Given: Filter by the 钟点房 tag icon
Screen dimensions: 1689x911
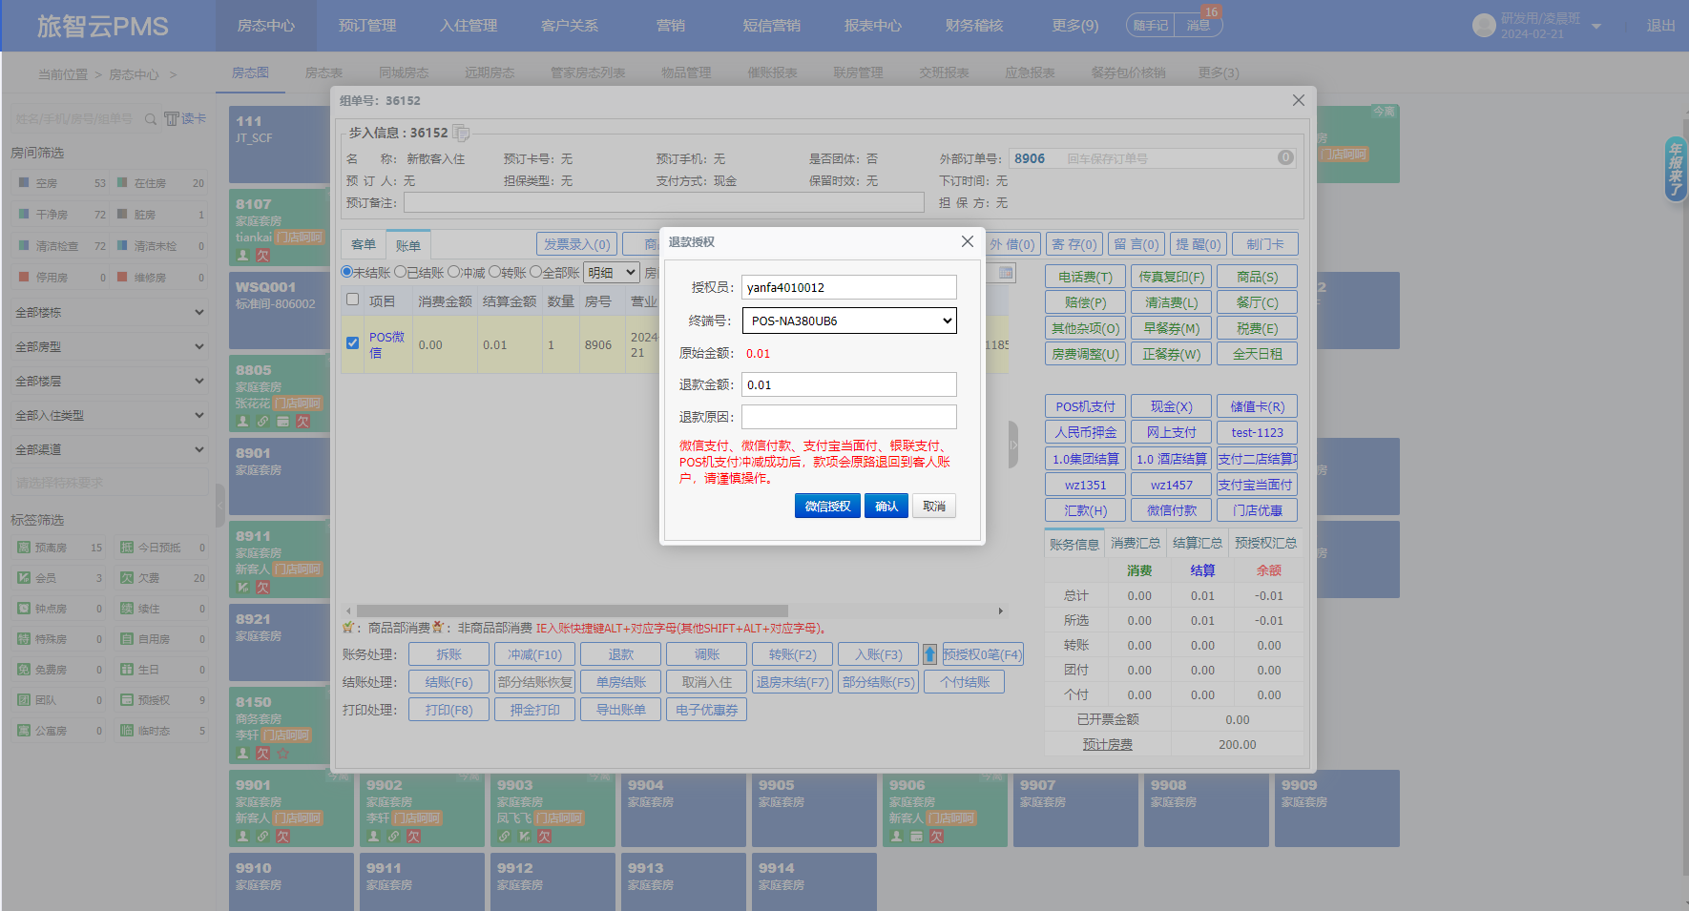Looking at the screenshot, I should pyautogui.click(x=24, y=609).
